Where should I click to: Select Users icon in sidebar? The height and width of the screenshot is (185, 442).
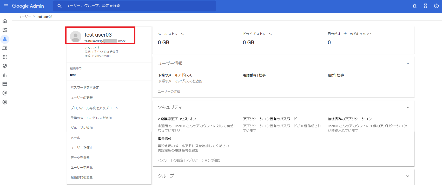click(5, 39)
